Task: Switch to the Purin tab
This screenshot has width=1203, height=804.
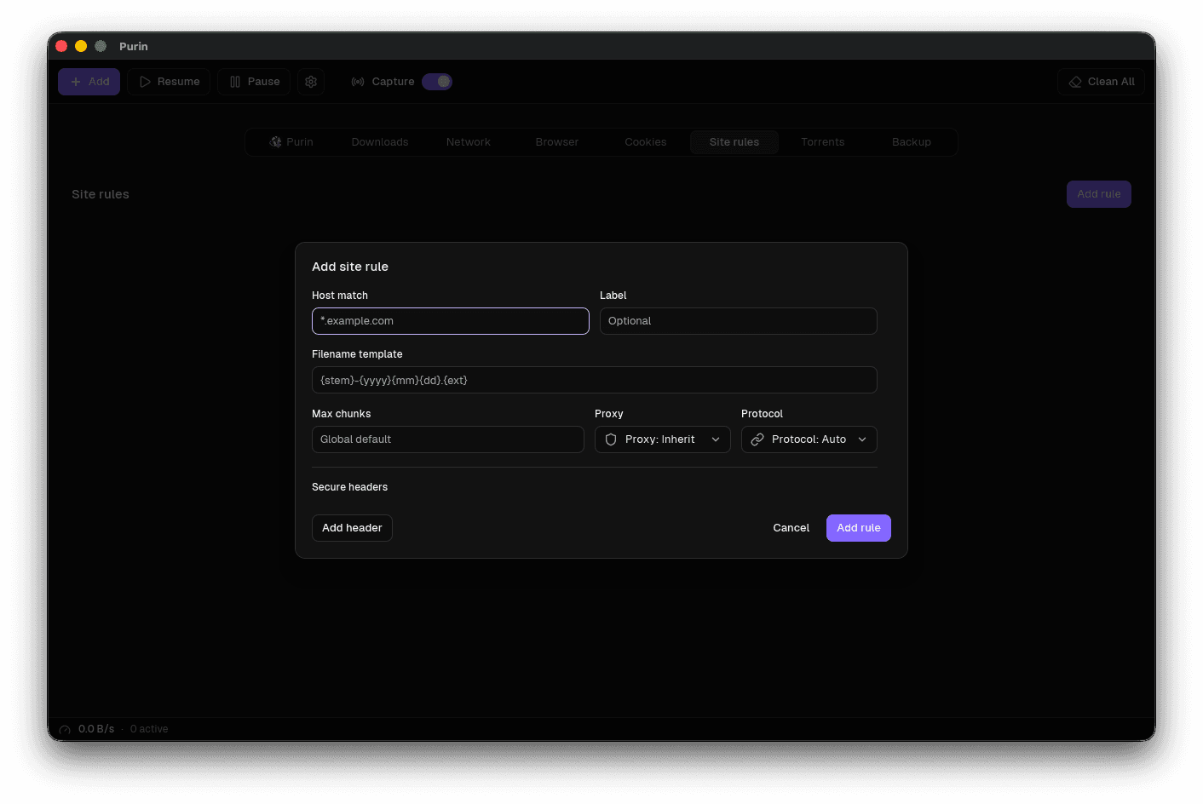Action: click(x=291, y=142)
